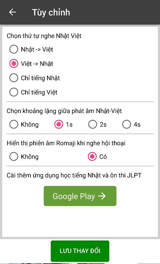This screenshot has width=160, height=264.
Task: Tap the back arrow icon
Action: pos(12,12)
